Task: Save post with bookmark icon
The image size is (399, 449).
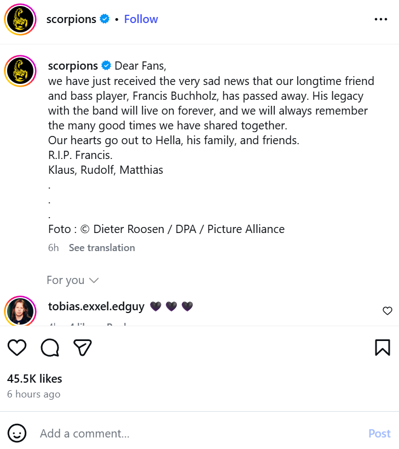Action: 382,347
